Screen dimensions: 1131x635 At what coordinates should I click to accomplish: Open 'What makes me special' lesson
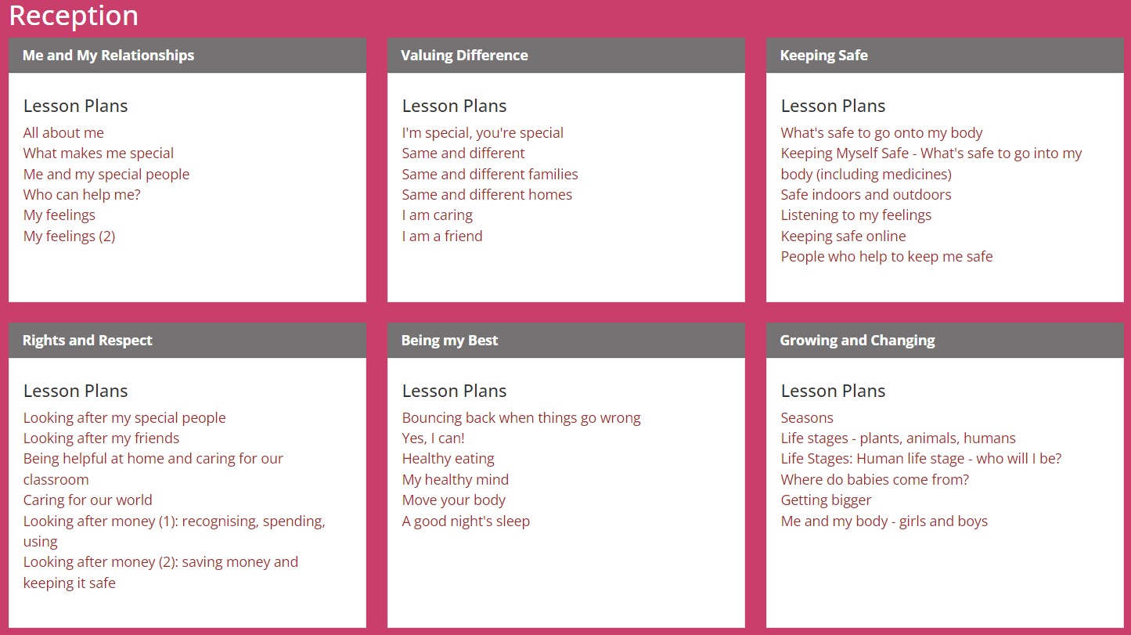point(99,153)
